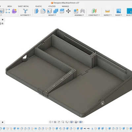Click the Zoom Window fit icon

click(x=67, y=122)
